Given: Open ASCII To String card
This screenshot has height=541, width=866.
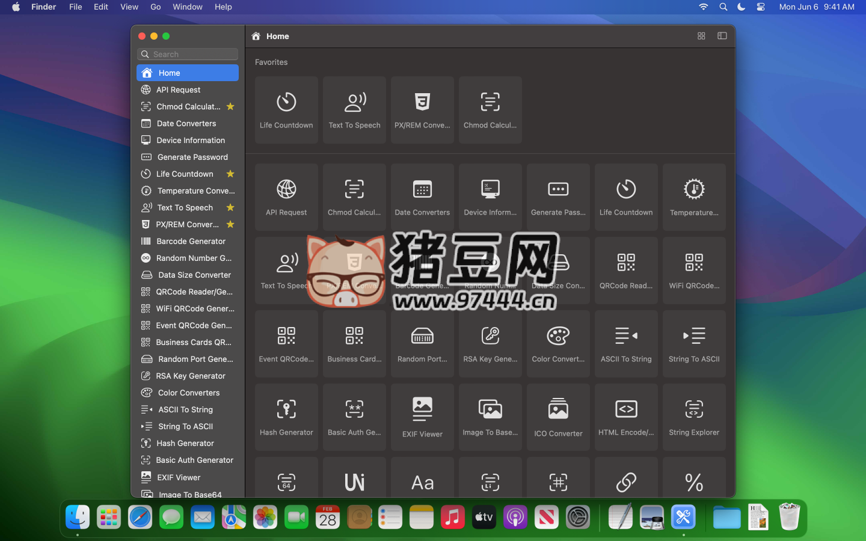Looking at the screenshot, I should 626,344.
